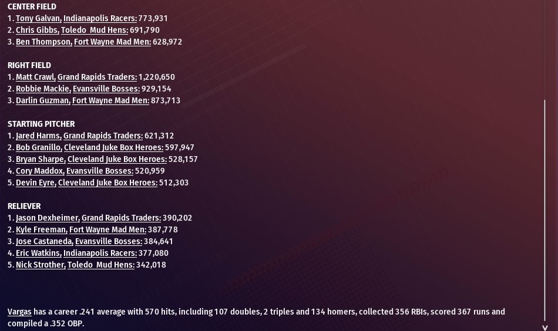
Task: Select Chris Gibbs player link
Action: point(38,30)
